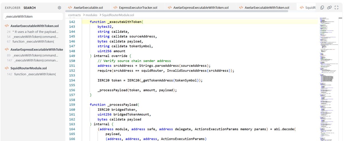344x141 pixels.
Task: Click the ExpressExecutorTracker.sol tab file icon
Action: tap(116, 8)
